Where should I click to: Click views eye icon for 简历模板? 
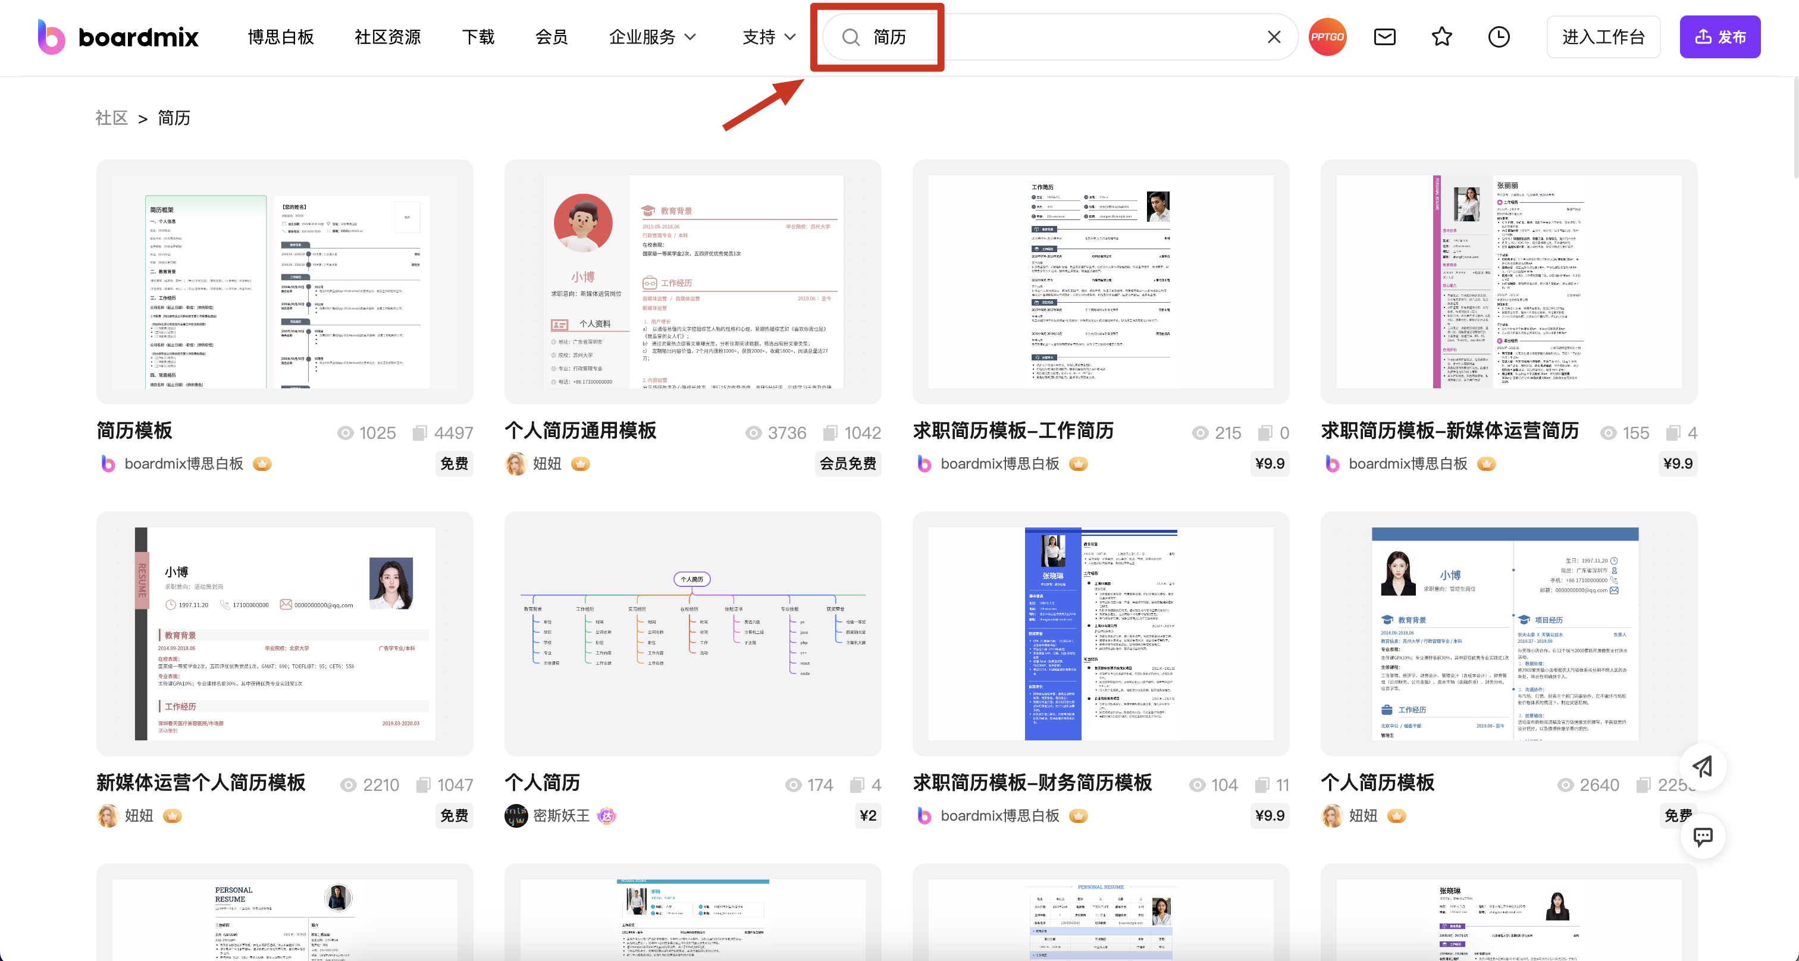click(x=345, y=433)
